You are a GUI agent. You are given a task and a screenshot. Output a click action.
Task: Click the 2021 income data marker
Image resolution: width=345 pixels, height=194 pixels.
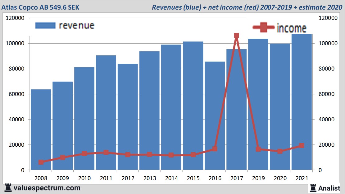(301, 146)
